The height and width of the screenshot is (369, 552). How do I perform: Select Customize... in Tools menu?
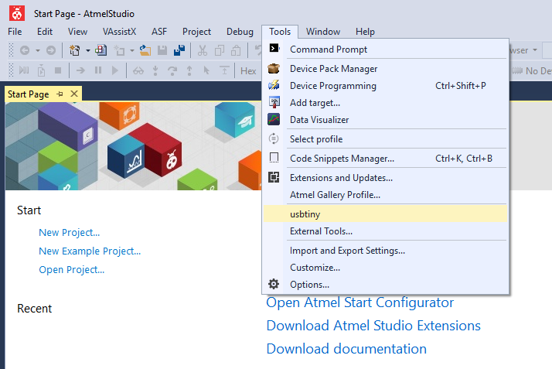coord(385,268)
